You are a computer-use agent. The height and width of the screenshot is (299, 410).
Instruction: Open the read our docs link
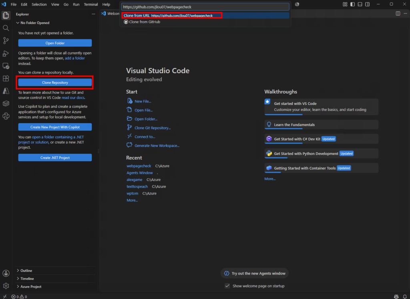(73, 98)
